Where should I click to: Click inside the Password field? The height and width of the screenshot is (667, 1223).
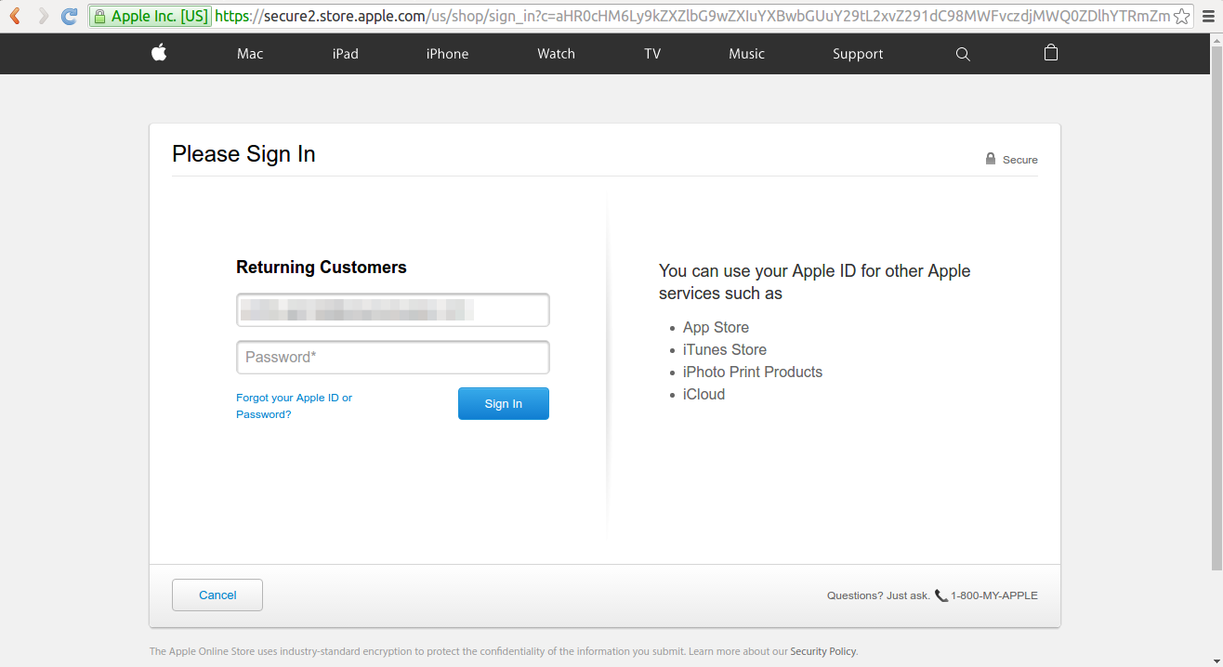(392, 357)
